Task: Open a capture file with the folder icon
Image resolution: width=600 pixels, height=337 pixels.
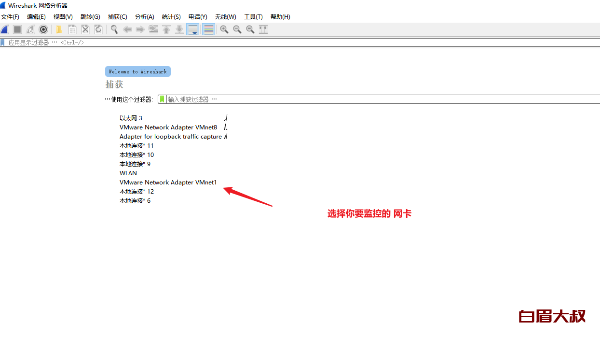Action: pos(59,29)
